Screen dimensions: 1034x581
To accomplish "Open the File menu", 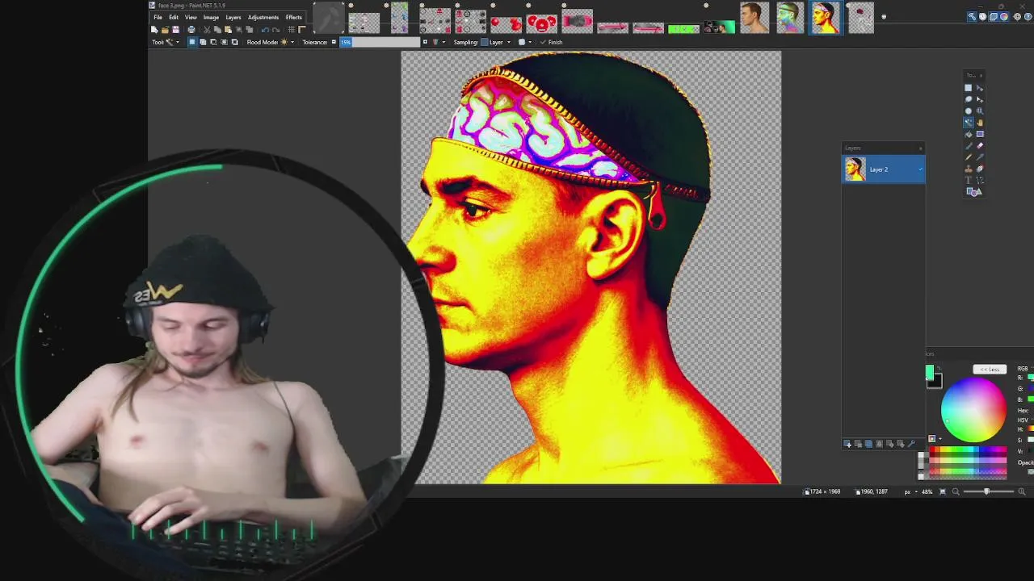I will (x=158, y=17).
